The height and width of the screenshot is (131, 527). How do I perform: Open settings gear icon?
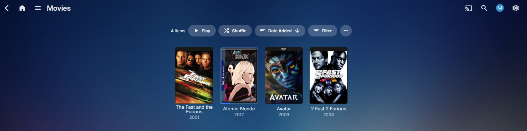(x=516, y=8)
